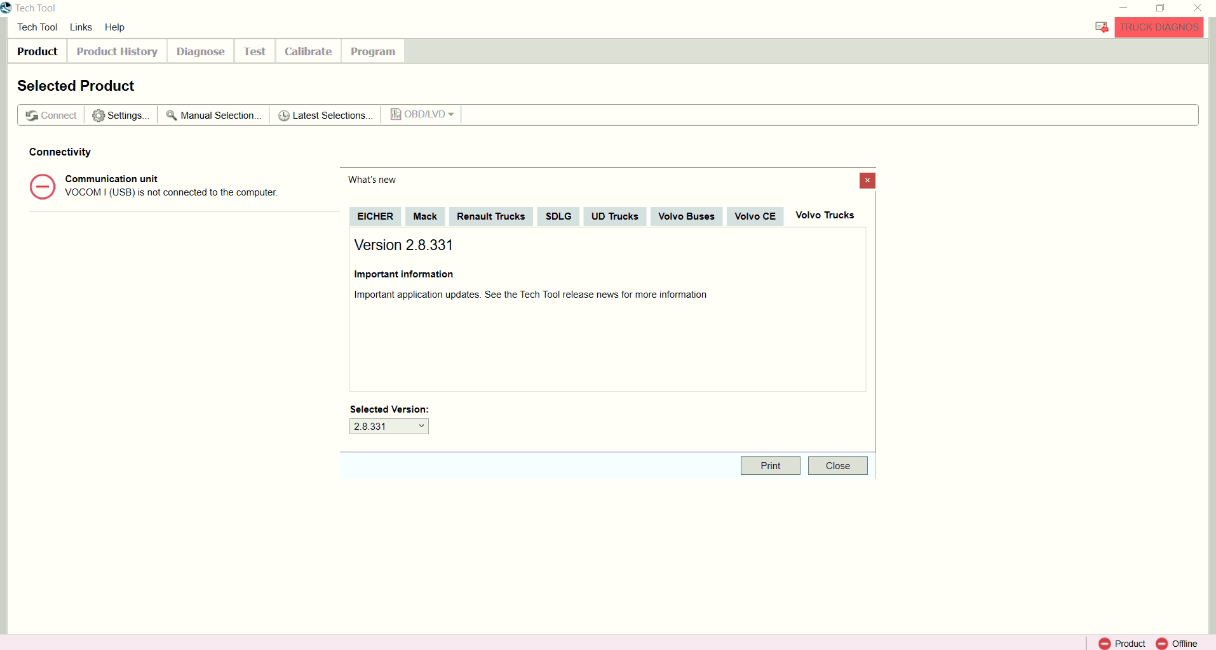Click Latest Selections... toolbar label
1216x650 pixels.
[333, 116]
